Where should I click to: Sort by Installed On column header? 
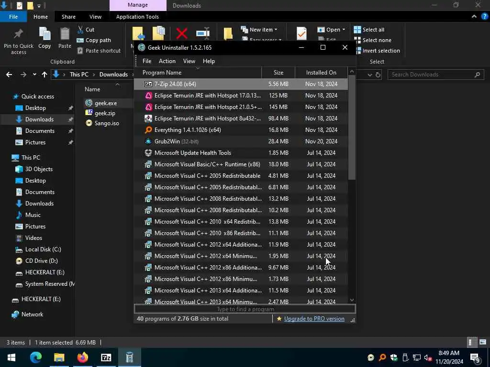click(x=321, y=73)
